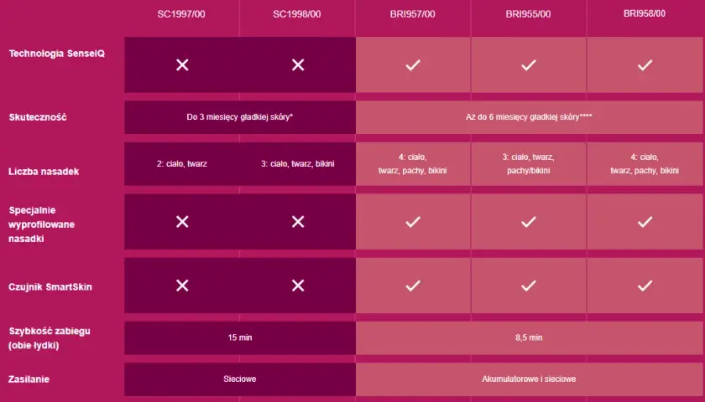Select the SC1997/00 column header
The width and height of the screenshot is (705, 402).
pyautogui.click(x=181, y=14)
